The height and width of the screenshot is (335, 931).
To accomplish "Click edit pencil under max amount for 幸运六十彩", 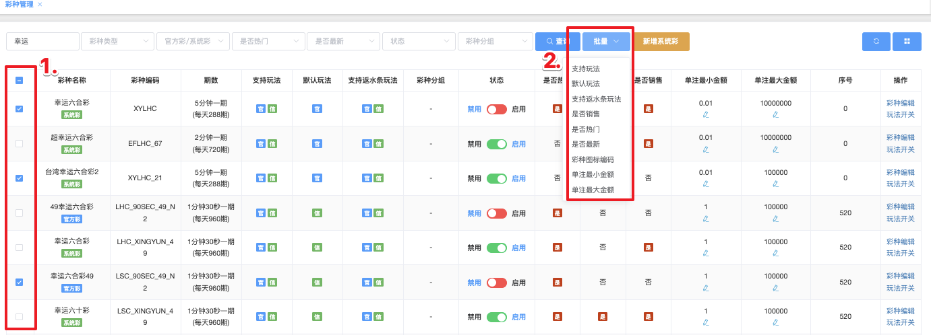I will [775, 322].
